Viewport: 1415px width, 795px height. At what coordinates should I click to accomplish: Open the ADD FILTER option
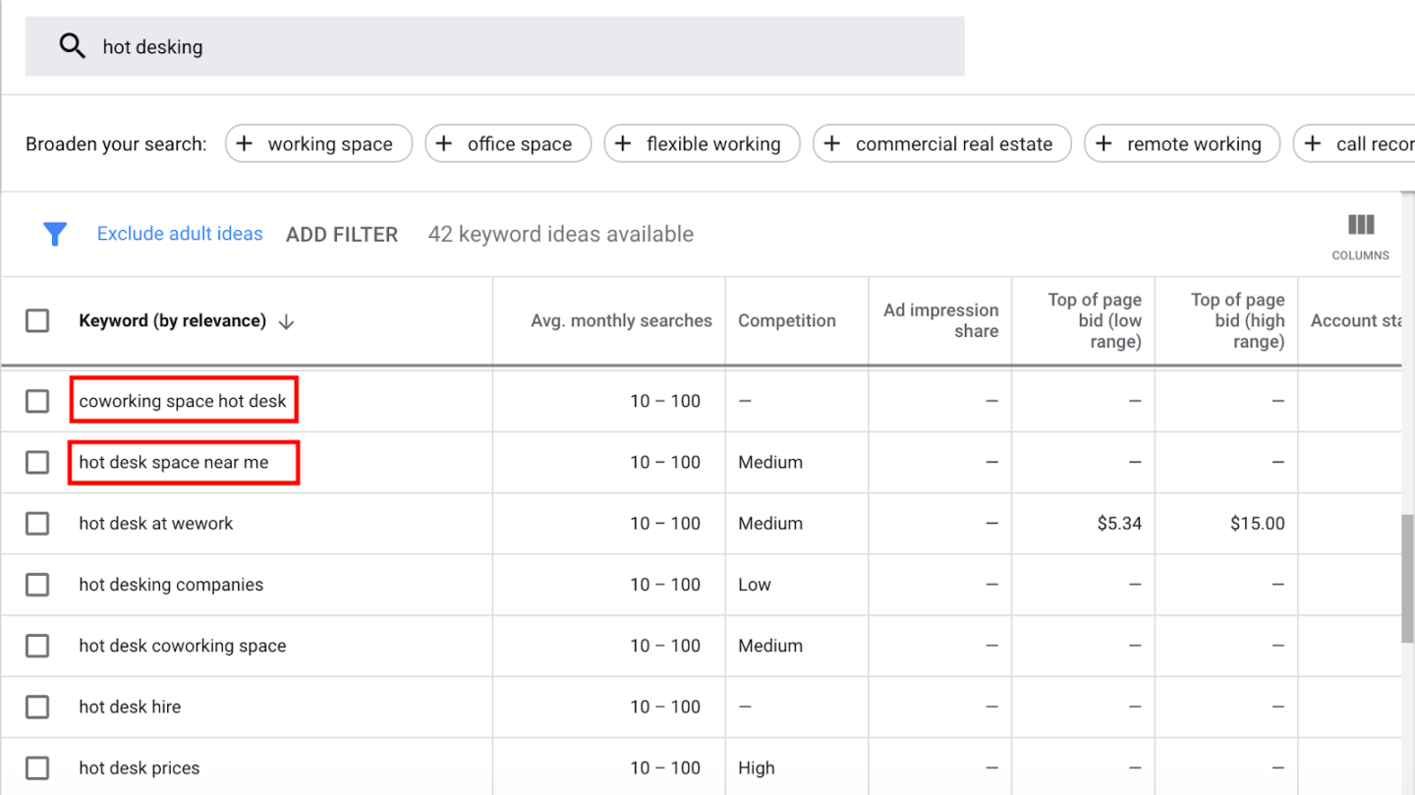point(342,234)
